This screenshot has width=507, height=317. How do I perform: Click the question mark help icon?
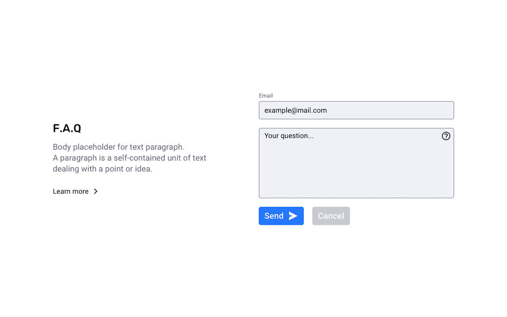coord(446,136)
